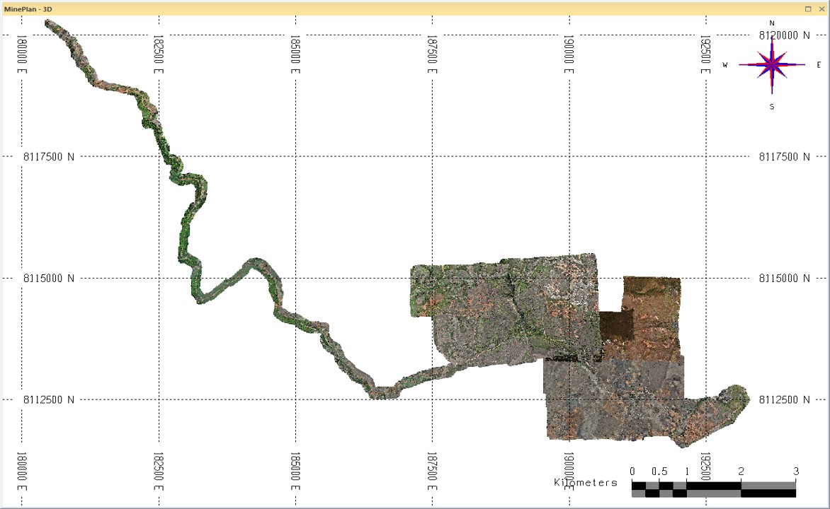
Task: Click the 8120000 N label on right edge
Action: [x=784, y=35]
